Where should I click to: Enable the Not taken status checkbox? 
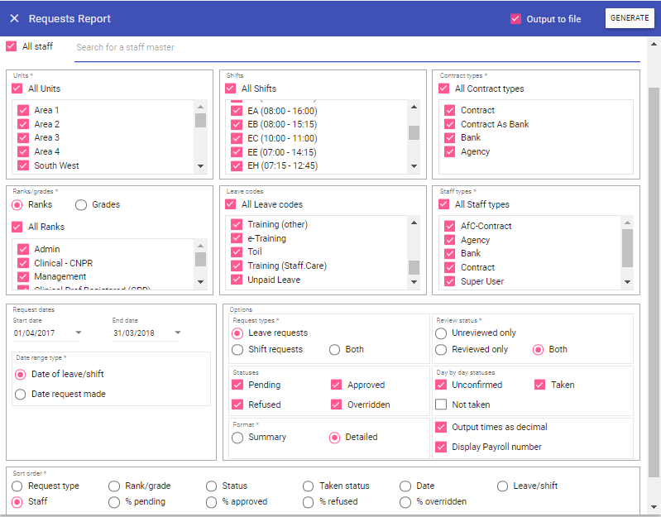(x=441, y=405)
